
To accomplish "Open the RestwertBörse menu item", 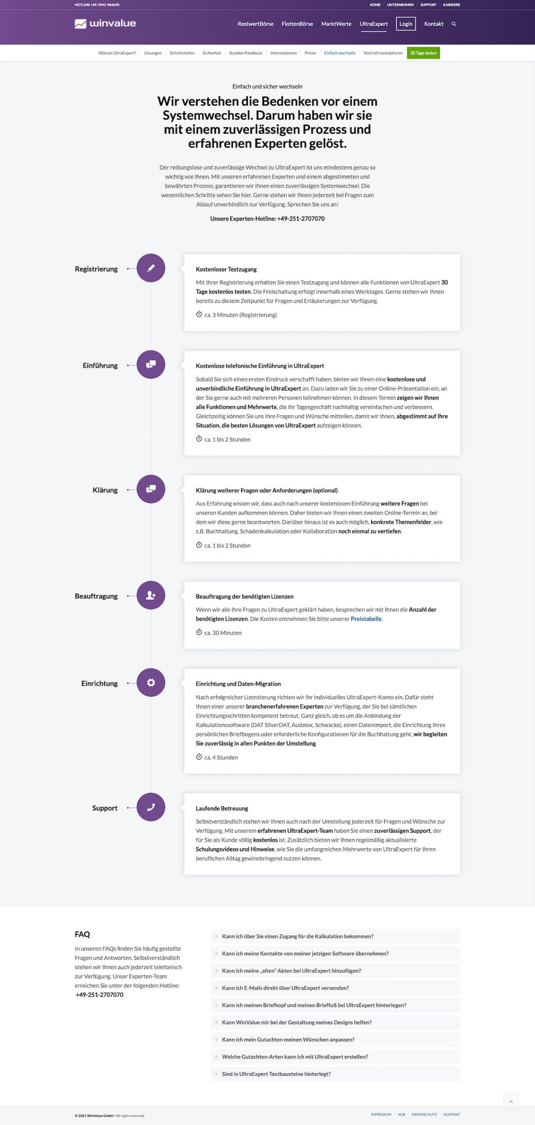I will (x=255, y=24).
